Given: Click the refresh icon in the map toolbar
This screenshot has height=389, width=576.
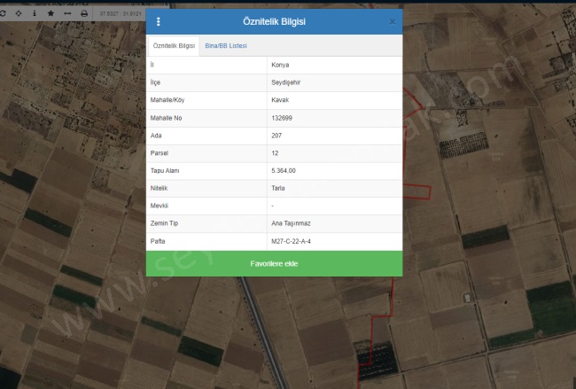Looking at the screenshot, I should click(3, 13).
